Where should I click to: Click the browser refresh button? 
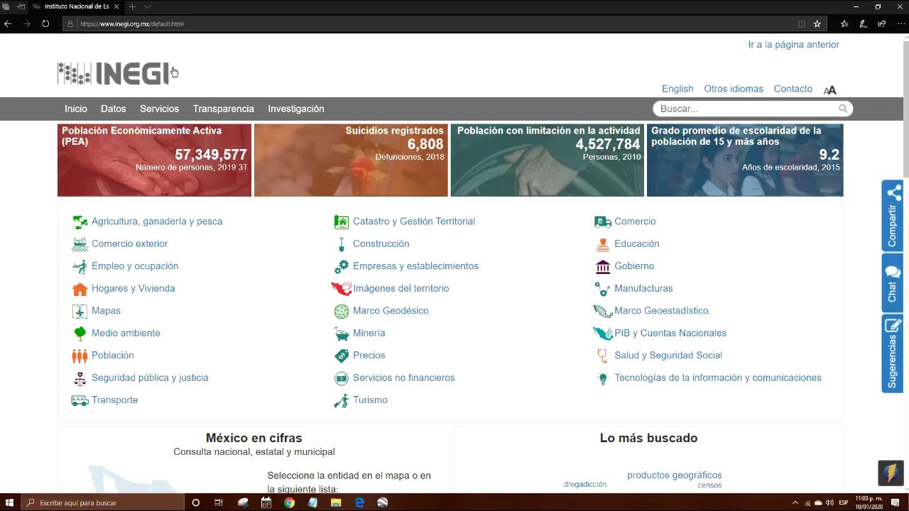point(45,23)
